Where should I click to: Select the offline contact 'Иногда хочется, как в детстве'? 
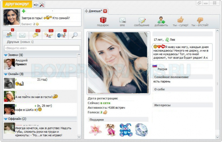tap(40, 130)
